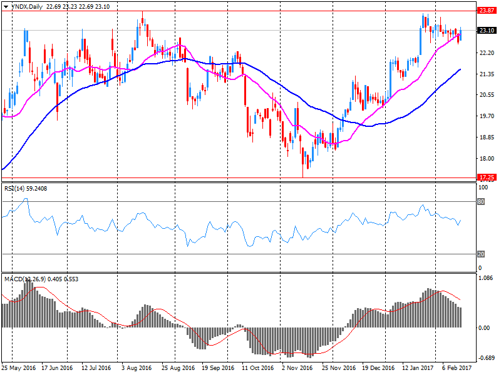Select the 19.70 price scale label

[487, 116]
